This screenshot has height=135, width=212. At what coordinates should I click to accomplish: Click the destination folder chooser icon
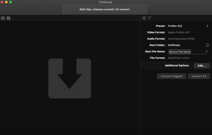click(207, 45)
